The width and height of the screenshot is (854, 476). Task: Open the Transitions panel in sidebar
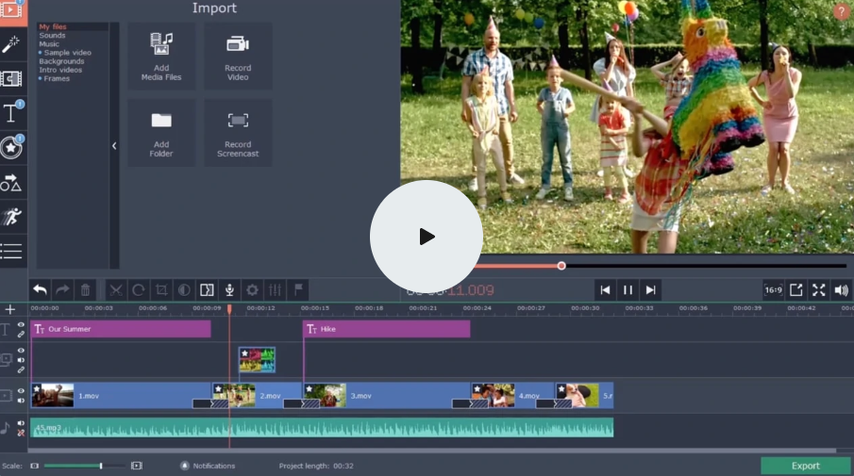click(x=11, y=79)
